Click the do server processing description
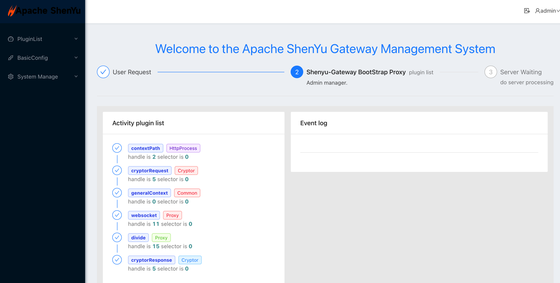 point(527,82)
